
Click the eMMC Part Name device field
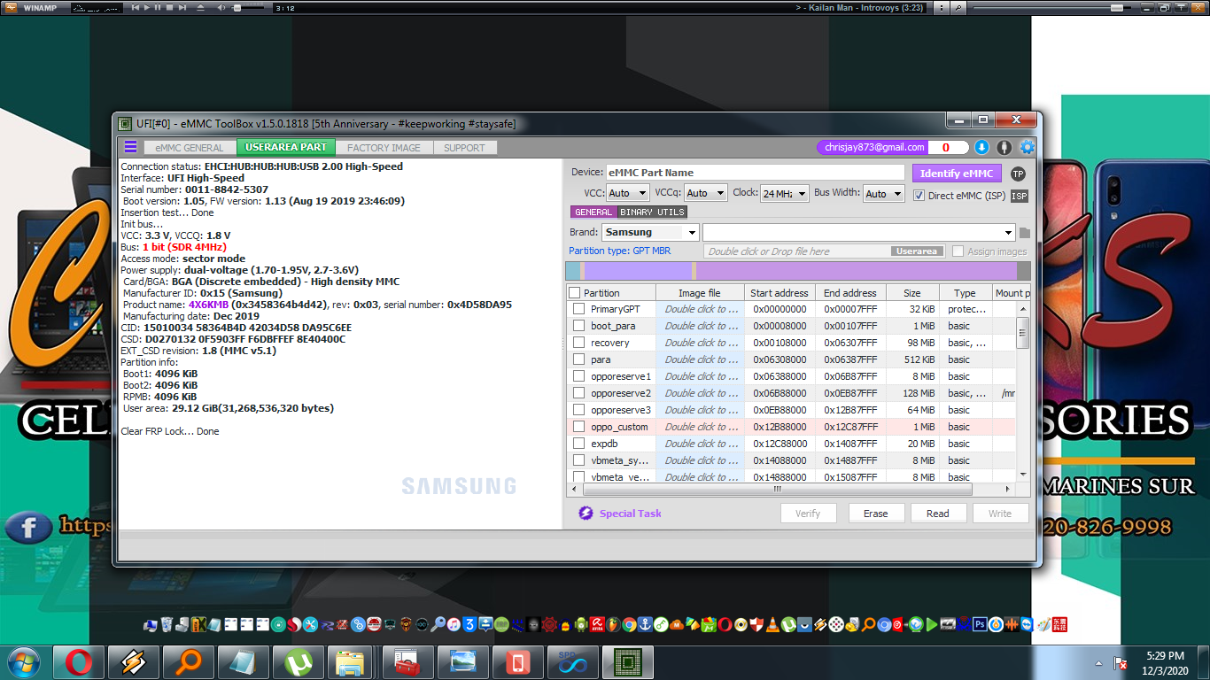pyautogui.click(x=756, y=173)
